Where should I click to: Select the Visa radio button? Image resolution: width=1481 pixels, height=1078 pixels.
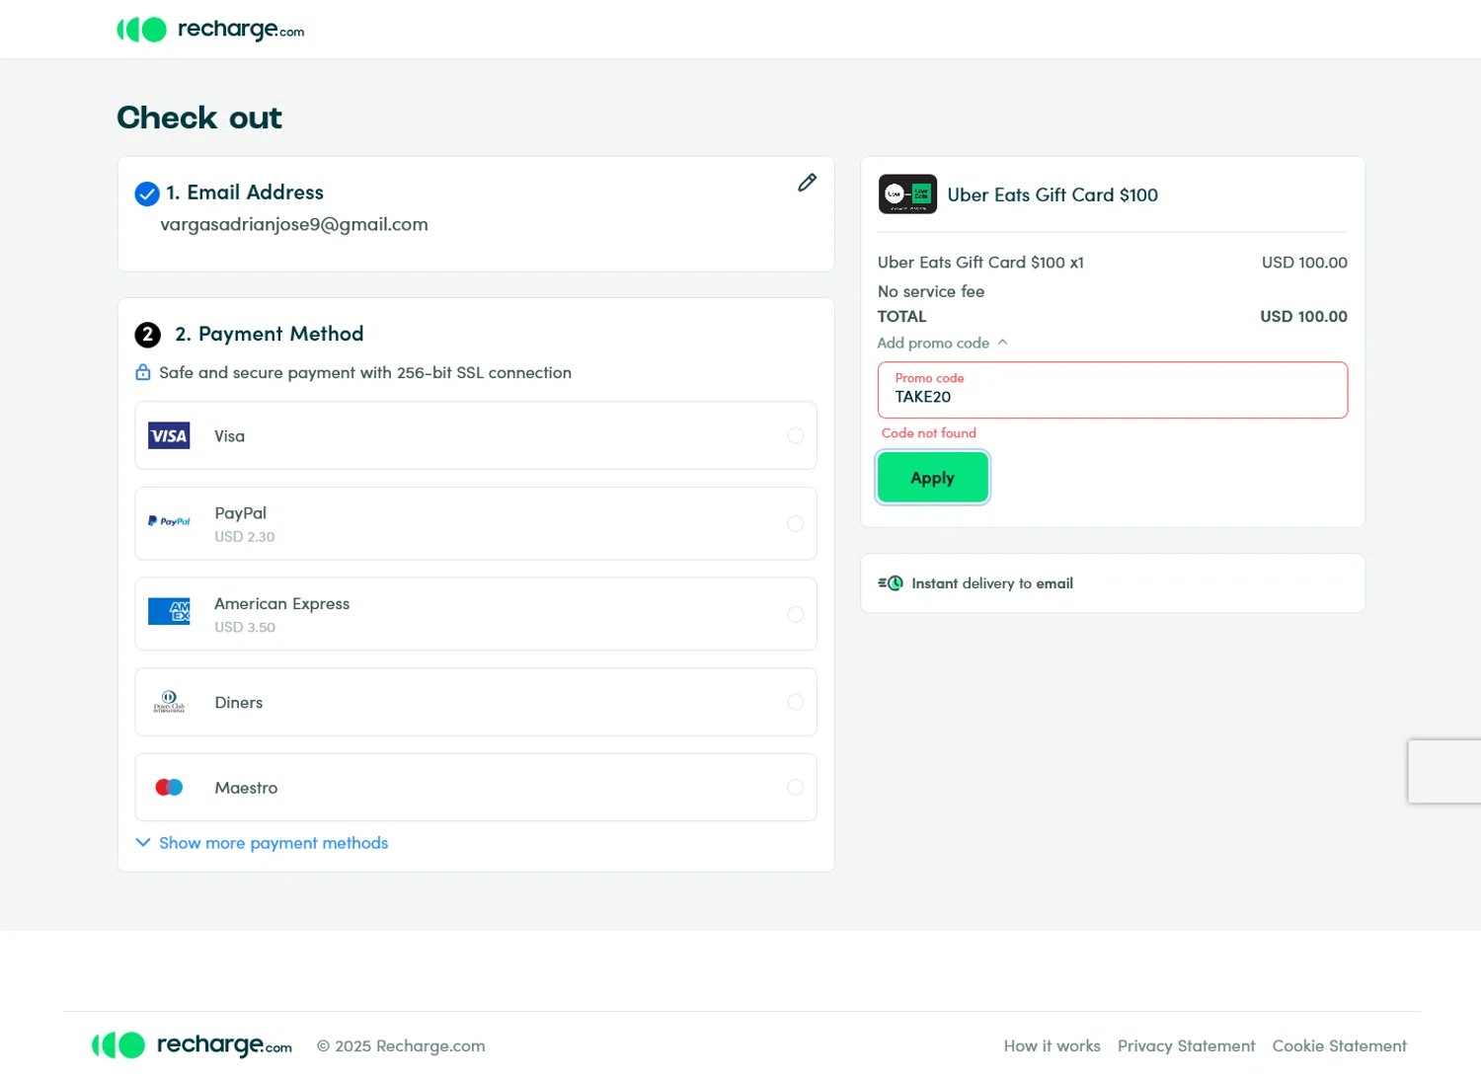pos(795,435)
